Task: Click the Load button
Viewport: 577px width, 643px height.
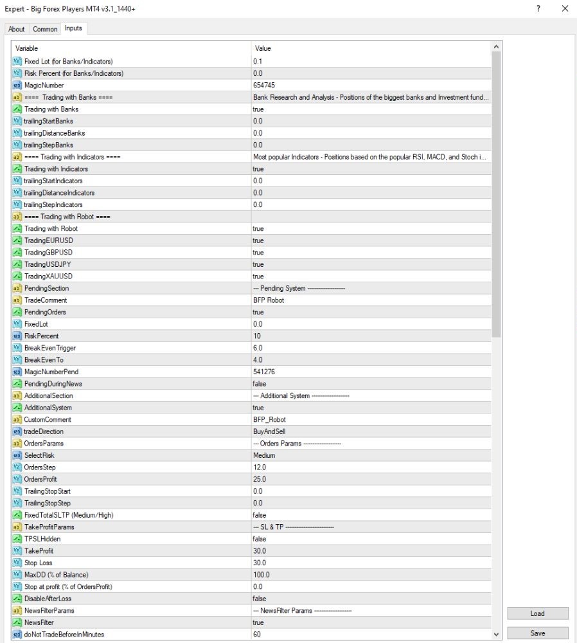Action: click(x=538, y=613)
